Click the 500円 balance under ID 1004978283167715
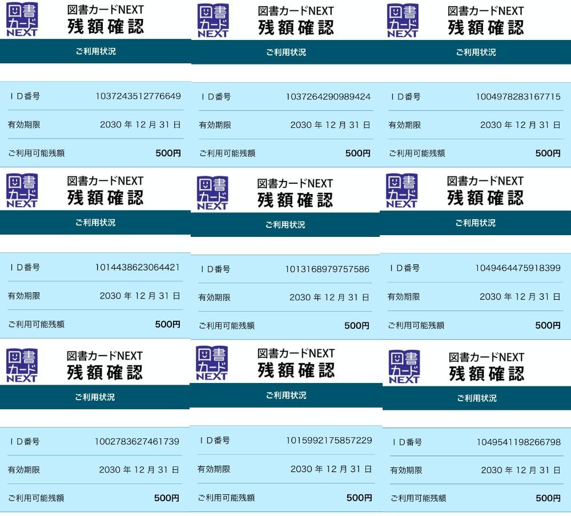571x516 pixels. (x=548, y=154)
